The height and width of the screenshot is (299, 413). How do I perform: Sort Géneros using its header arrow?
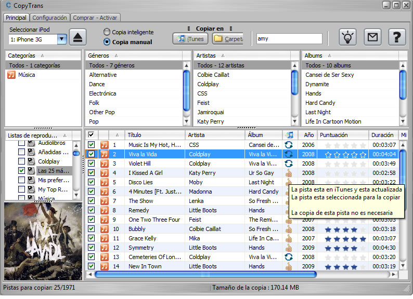coord(117,56)
